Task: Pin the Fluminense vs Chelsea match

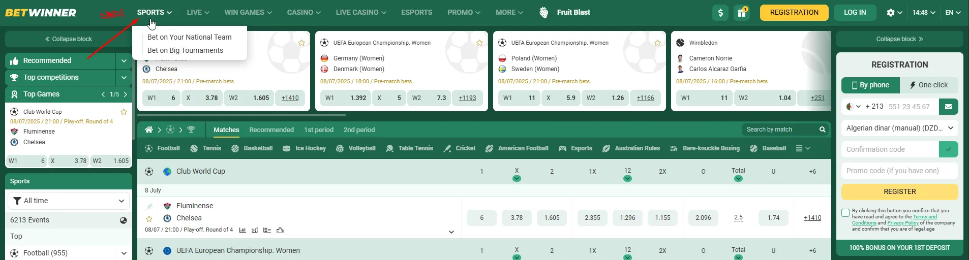Action: pyautogui.click(x=149, y=207)
